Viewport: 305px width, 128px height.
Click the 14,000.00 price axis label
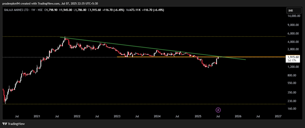coord(294,16)
